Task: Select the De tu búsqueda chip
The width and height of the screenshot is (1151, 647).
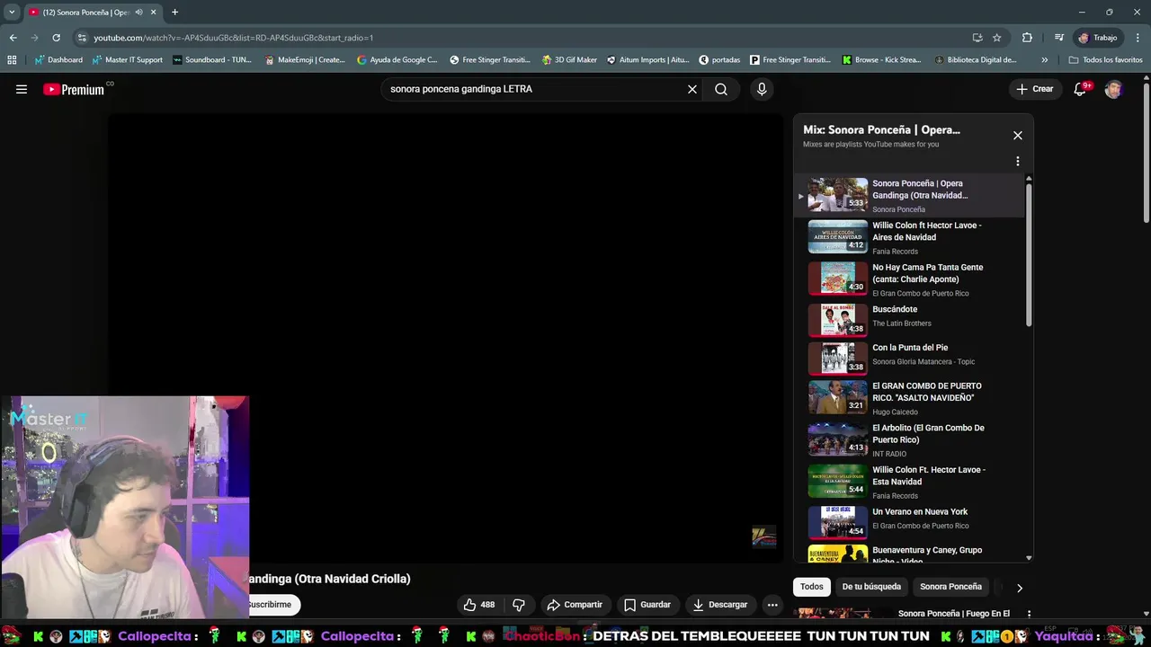Action: 871,587
